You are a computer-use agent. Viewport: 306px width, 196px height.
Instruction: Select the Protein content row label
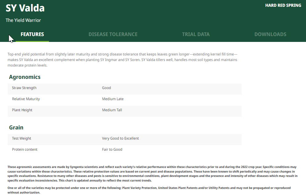pyautogui.click(x=25, y=149)
